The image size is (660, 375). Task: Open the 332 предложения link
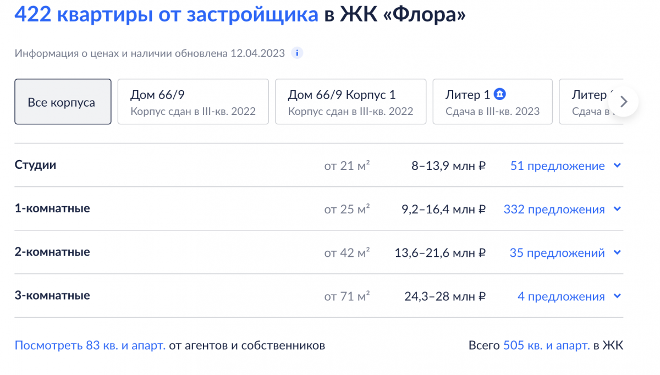pos(554,209)
